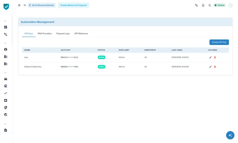The width and height of the screenshot is (238, 143).
Task: Click Create Motor Ins Proposal
Action: tap(73, 5)
